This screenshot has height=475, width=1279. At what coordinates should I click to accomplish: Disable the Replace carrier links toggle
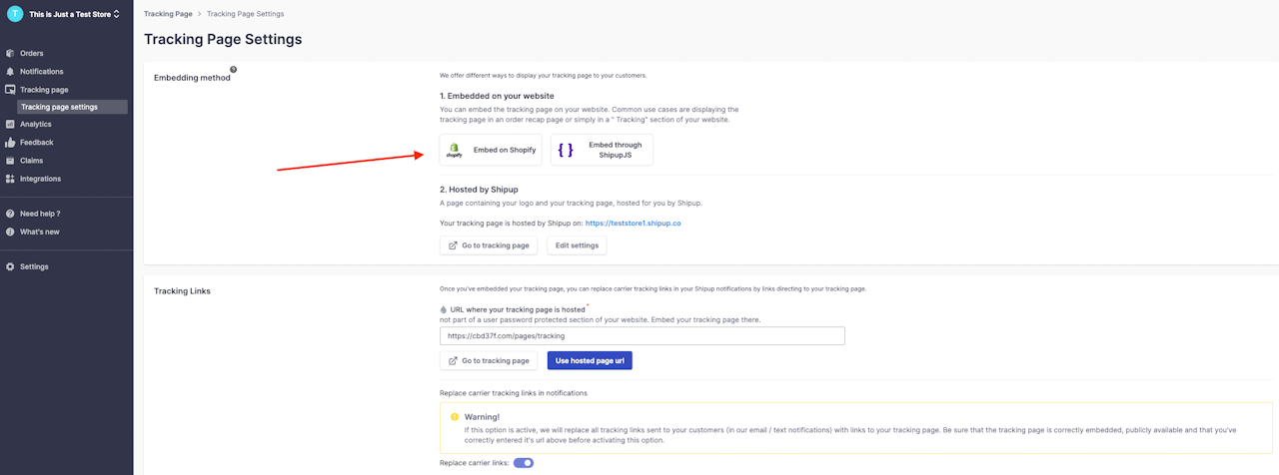[524, 463]
